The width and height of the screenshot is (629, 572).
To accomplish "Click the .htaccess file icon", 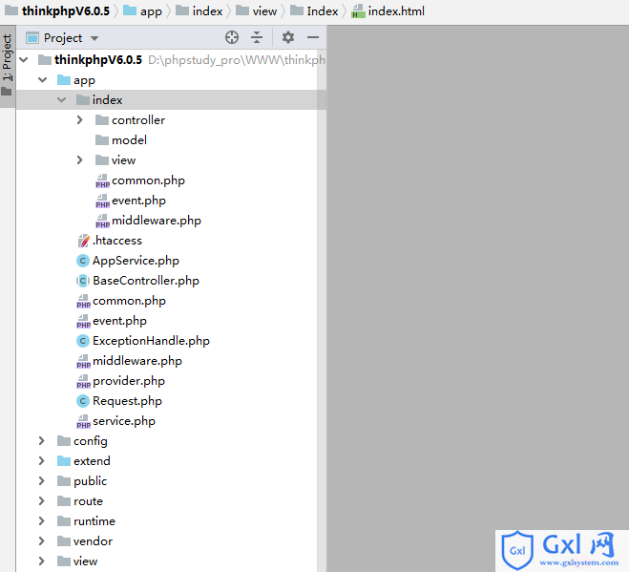I will 83,241.
